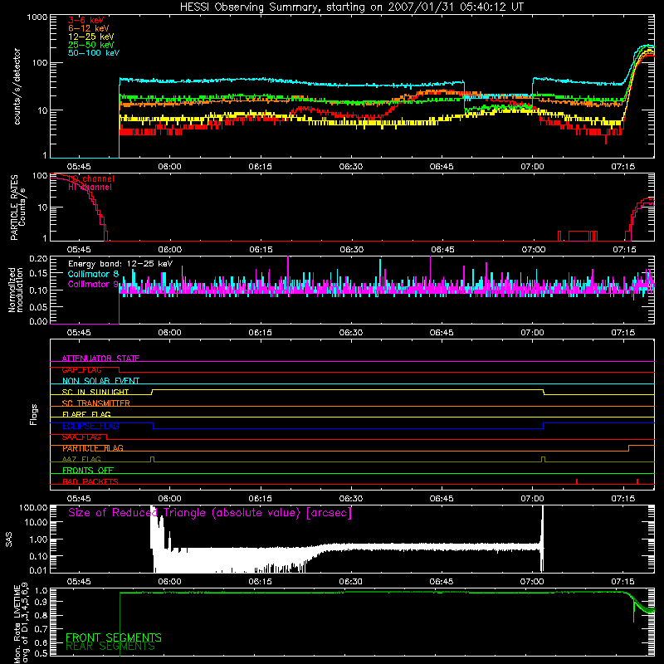Click the 0.9 tick on livetime axis

pos(41,601)
